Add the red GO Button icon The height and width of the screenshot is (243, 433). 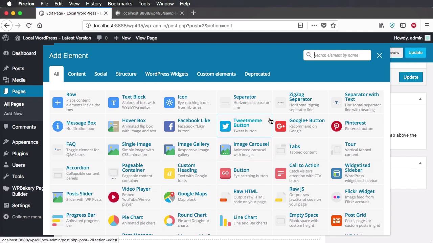click(x=225, y=173)
